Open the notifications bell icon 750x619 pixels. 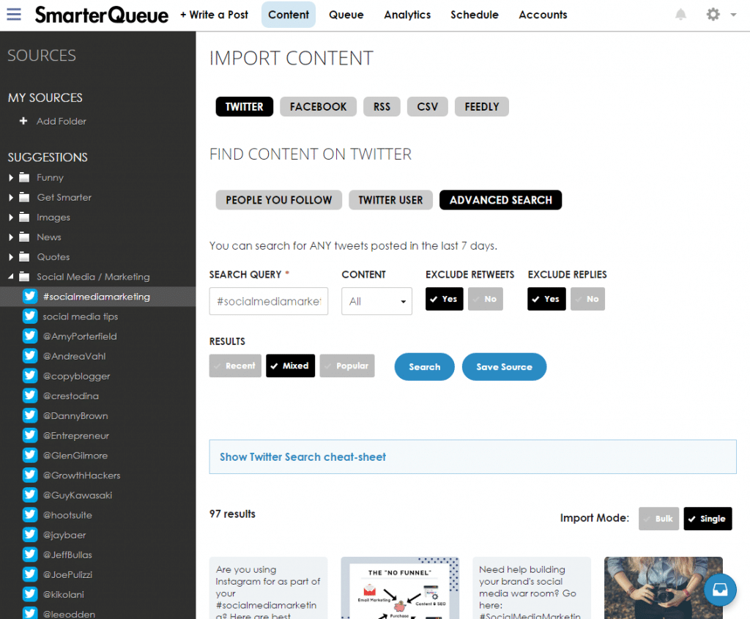coord(680,14)
